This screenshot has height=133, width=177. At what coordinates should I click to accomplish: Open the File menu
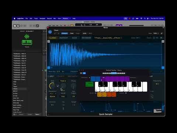click(x=27, y=18)
